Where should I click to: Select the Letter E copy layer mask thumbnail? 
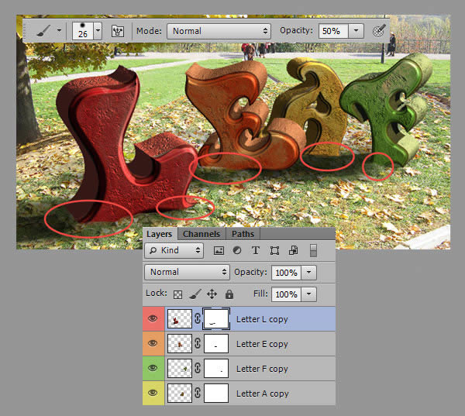(216, 343)
